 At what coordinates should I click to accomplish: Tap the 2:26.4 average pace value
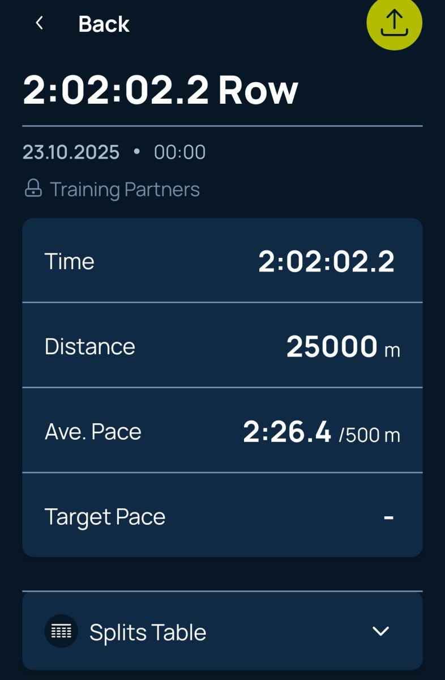(287, 432)
